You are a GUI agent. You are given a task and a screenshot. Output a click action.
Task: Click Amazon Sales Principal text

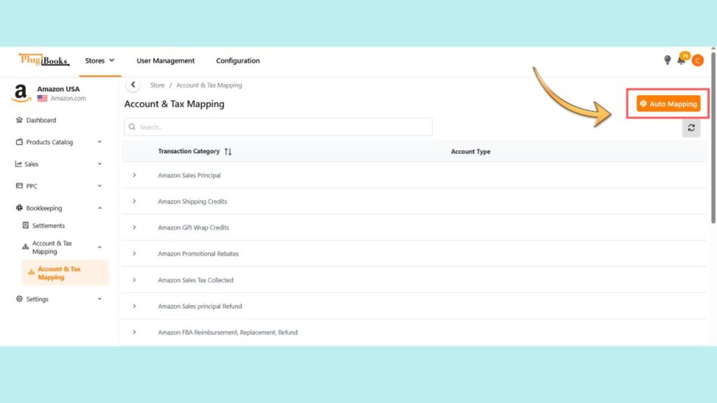(189, 175)
